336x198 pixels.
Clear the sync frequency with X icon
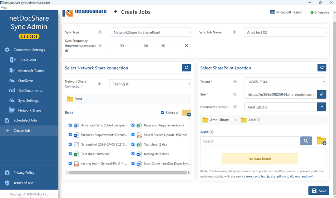click(x=187, y=46)
